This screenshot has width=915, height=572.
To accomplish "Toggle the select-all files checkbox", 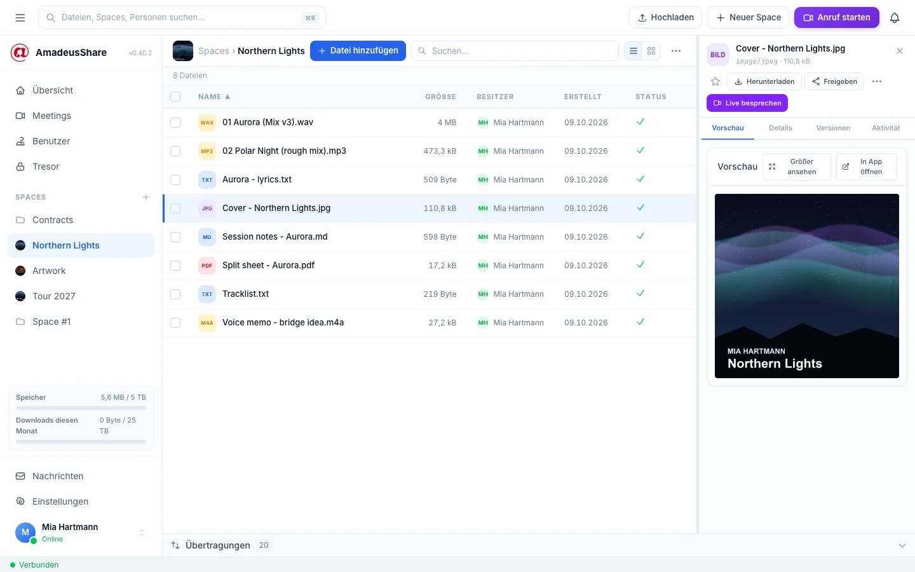I will pyautogui.click(x=175, y=97).
